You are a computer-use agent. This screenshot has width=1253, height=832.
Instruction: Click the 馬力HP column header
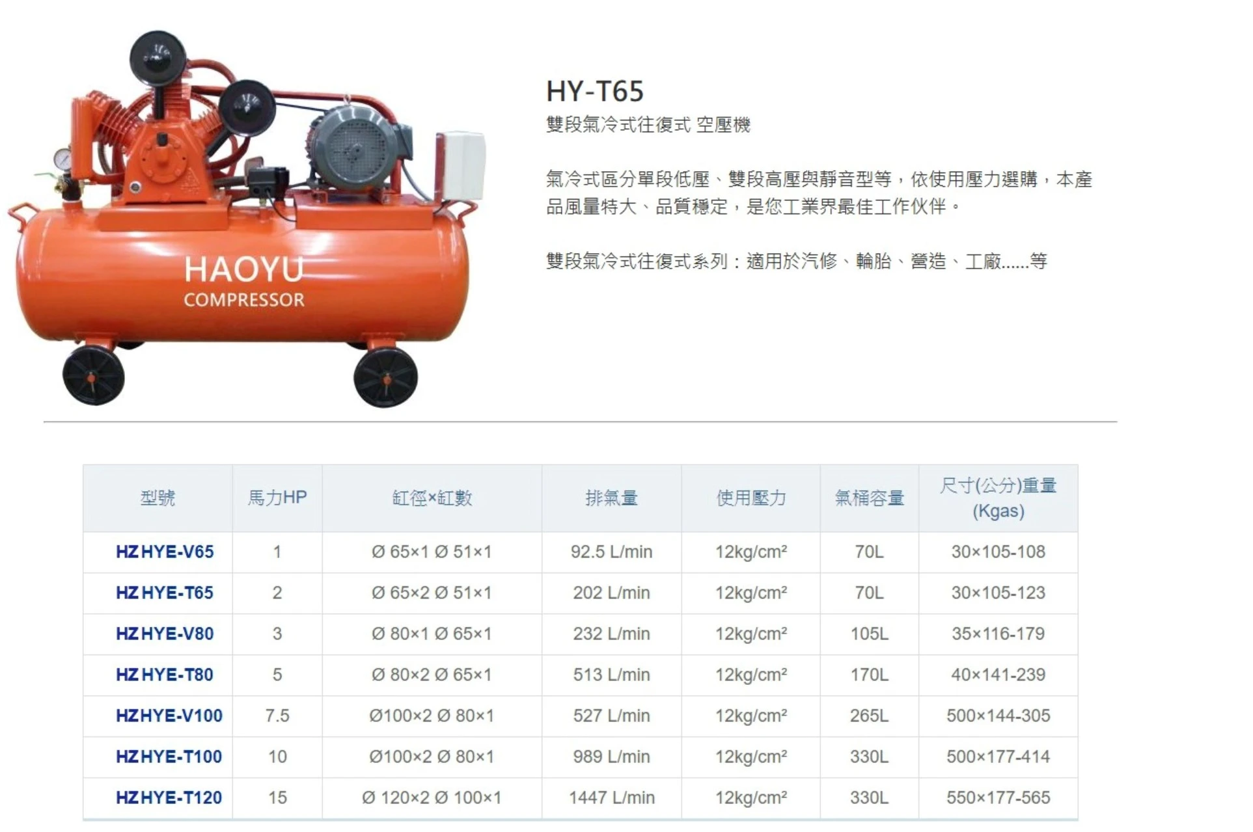(277, 498)
